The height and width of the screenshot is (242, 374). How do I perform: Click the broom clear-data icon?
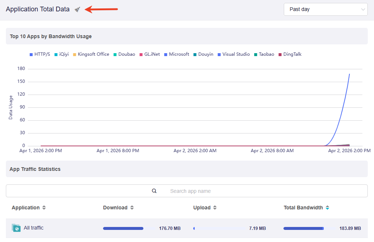tap(77, 10)
